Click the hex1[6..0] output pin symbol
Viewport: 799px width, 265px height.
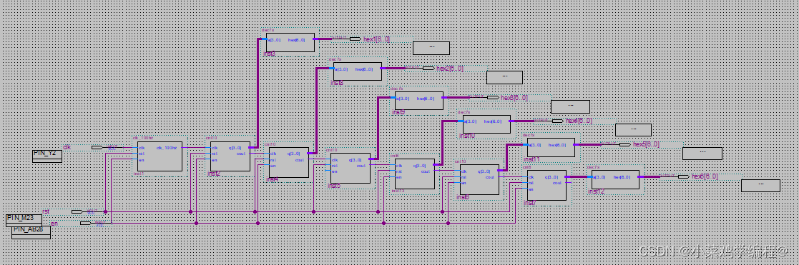click(x=356, y=39)
